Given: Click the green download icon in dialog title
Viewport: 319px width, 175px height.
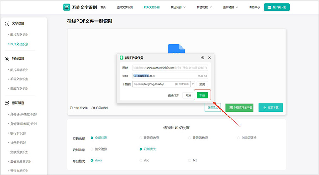Looking at the screenshot, I should [122, 57].
